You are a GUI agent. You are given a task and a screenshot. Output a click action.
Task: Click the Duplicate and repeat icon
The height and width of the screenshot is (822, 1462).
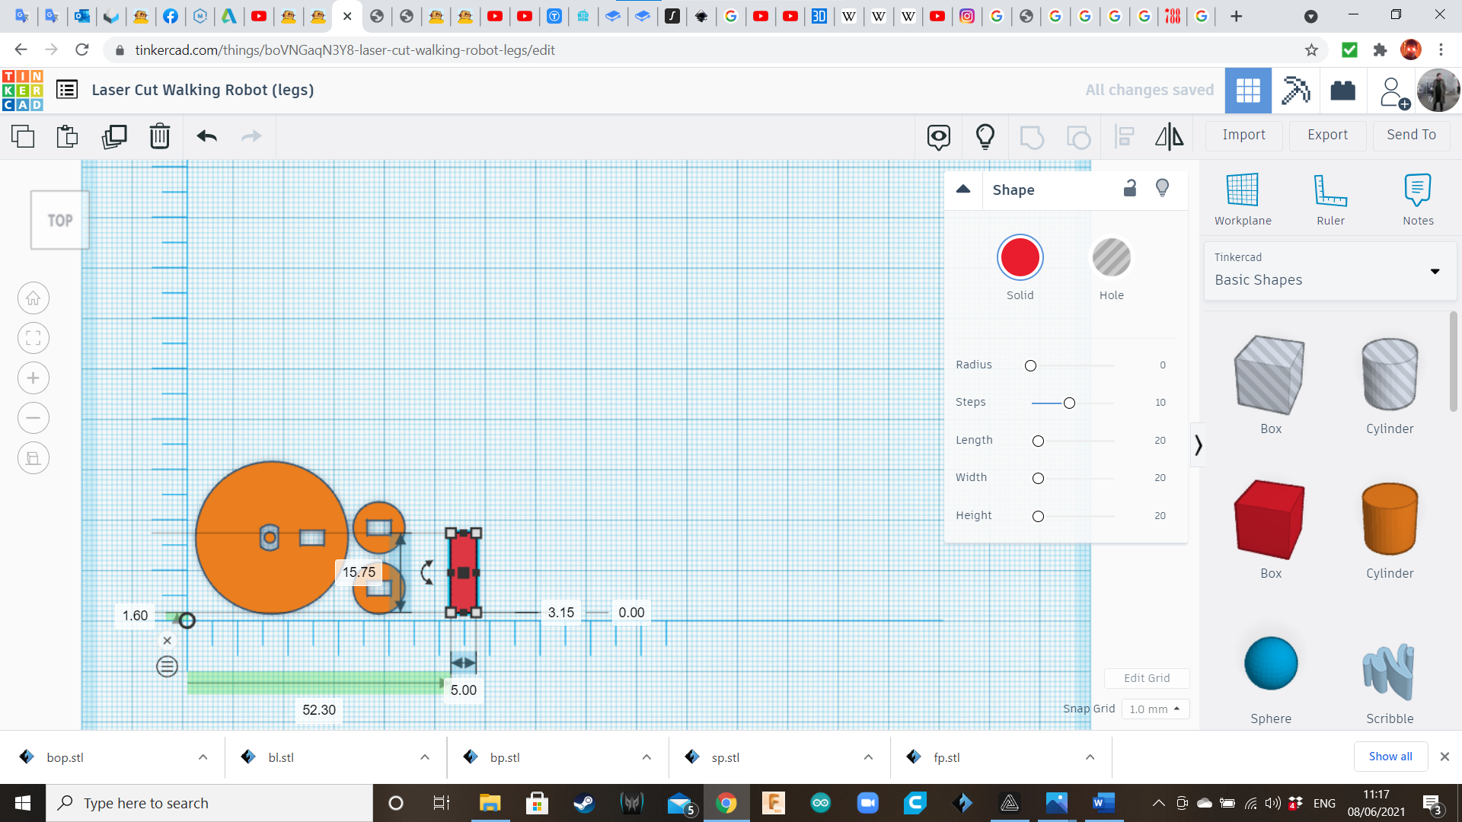tap(114, 136)
